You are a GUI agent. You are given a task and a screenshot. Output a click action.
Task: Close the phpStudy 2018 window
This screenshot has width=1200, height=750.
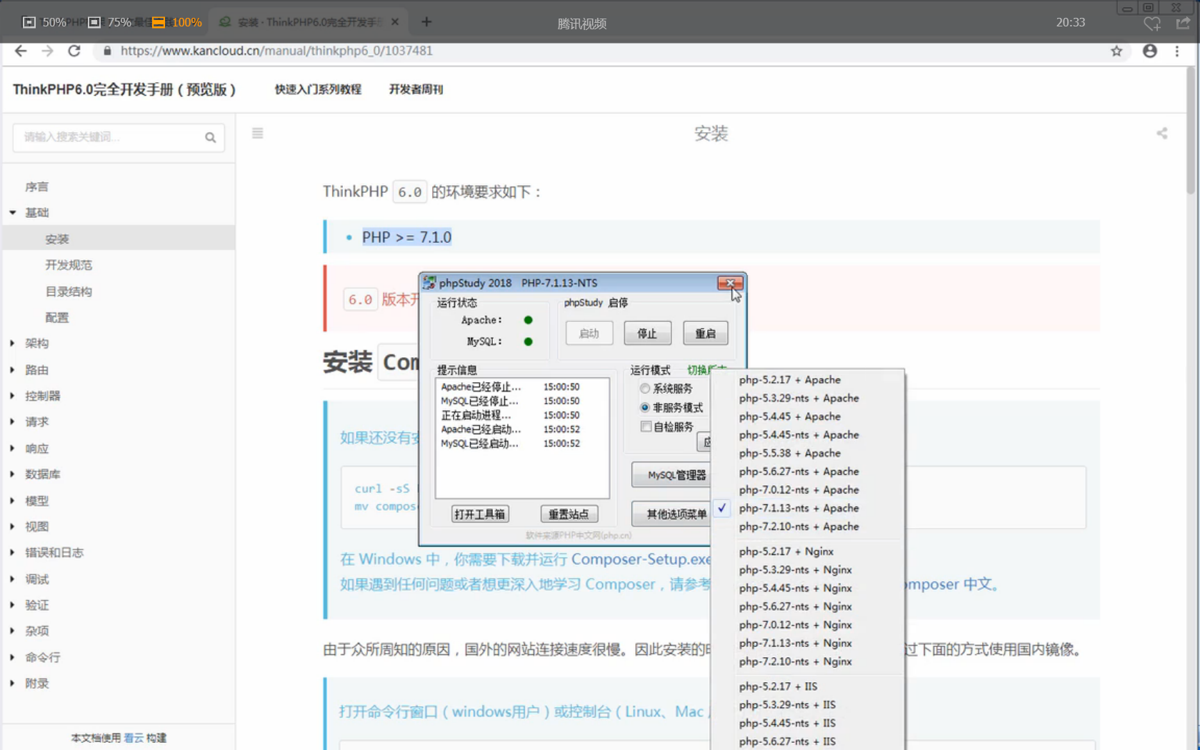click(730, 283)
